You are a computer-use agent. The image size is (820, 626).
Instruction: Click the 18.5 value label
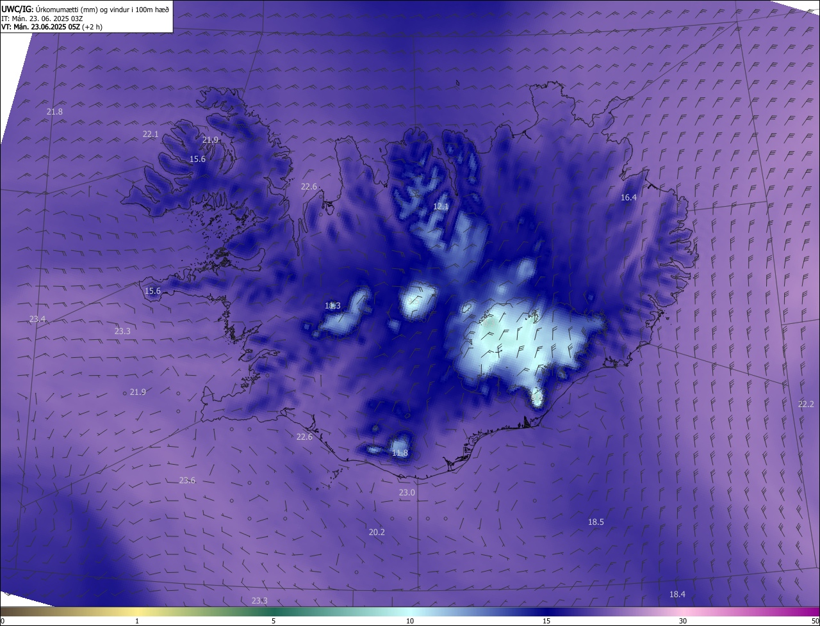click(x=596, y=522)
